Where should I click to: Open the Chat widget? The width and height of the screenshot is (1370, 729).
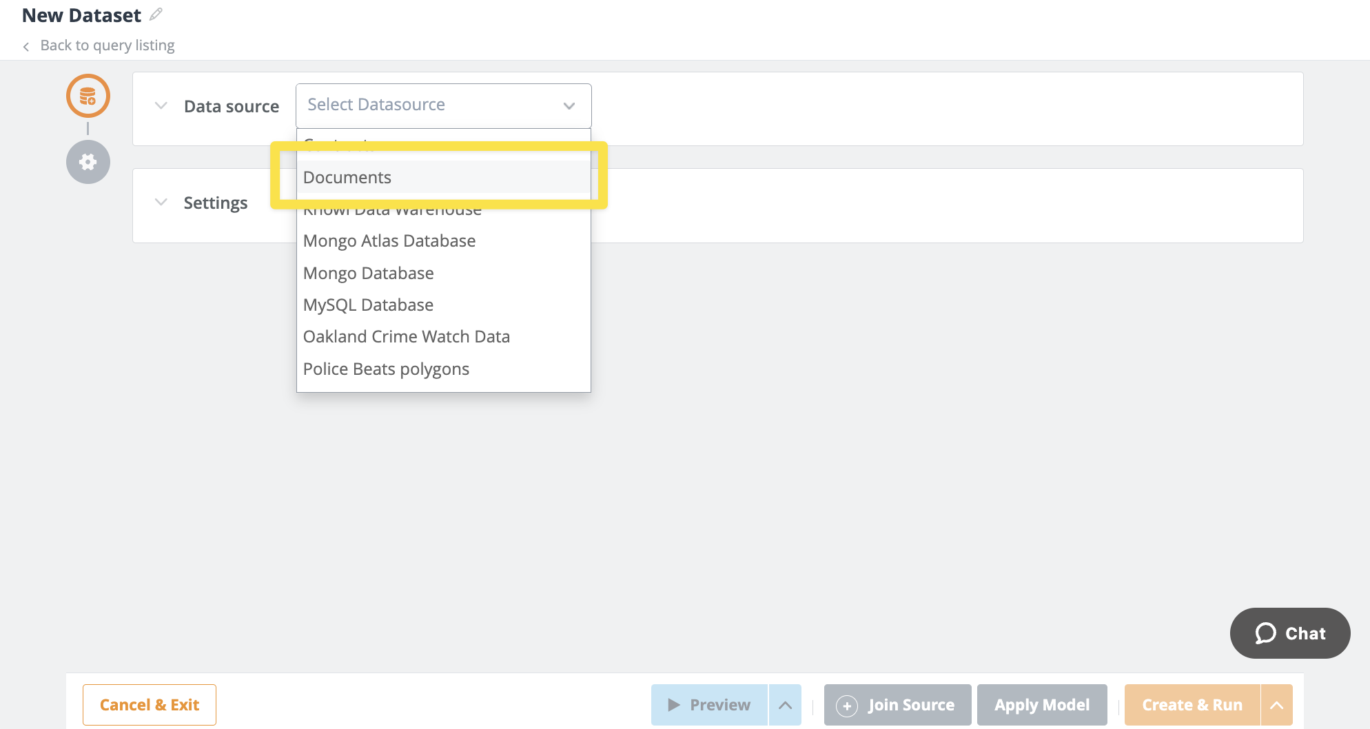[1290, 633]
